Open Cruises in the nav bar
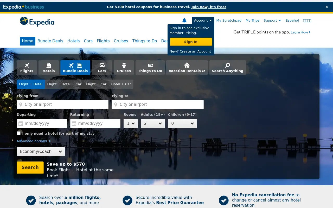The height and width of the screenshot is (208, 333). (x=121, y=41)
